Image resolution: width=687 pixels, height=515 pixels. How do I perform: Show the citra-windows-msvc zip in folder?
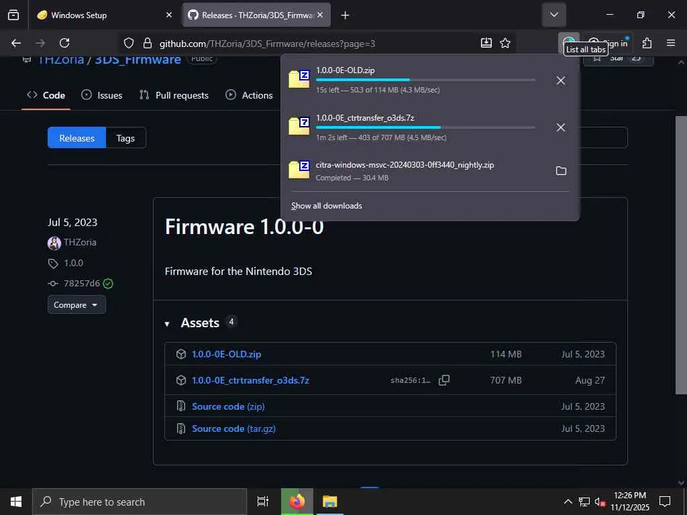(x=561, y=171)
